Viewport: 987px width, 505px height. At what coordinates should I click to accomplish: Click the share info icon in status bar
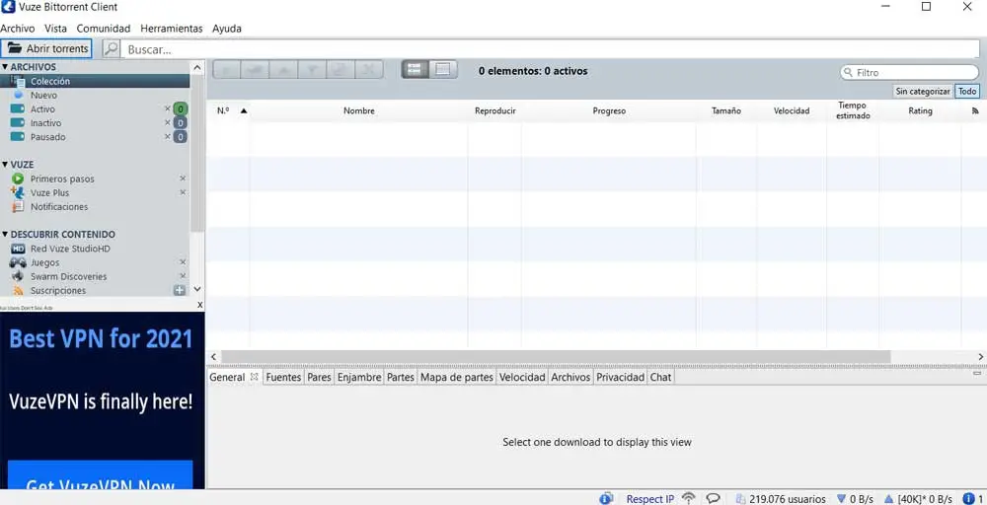point(606,499)
